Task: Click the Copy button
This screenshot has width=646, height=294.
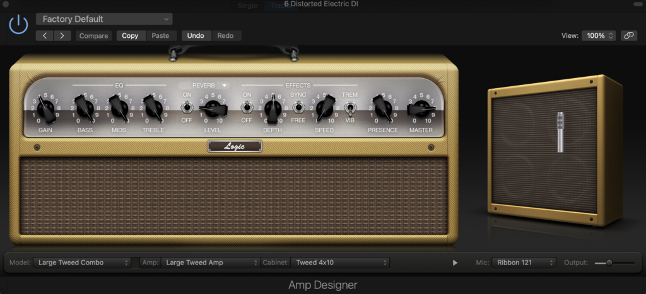Action: [130, 36]
